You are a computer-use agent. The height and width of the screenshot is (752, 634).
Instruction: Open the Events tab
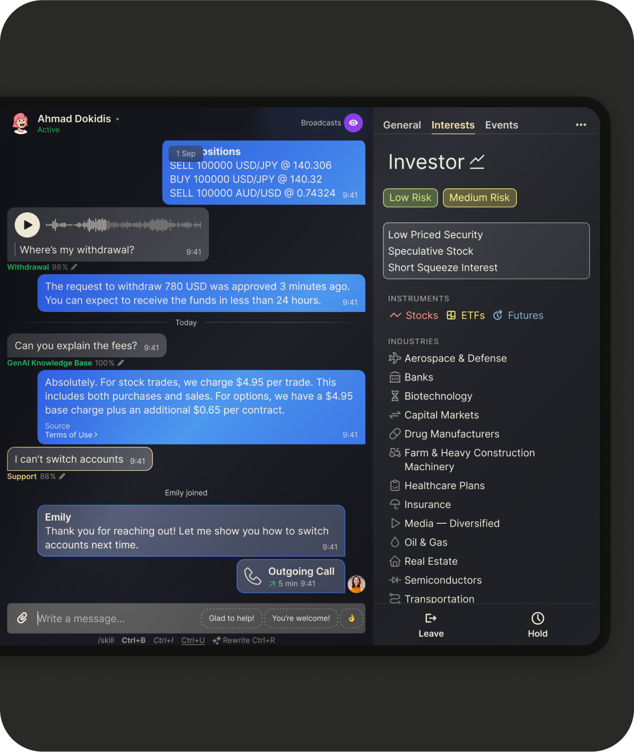coord(501,125)
